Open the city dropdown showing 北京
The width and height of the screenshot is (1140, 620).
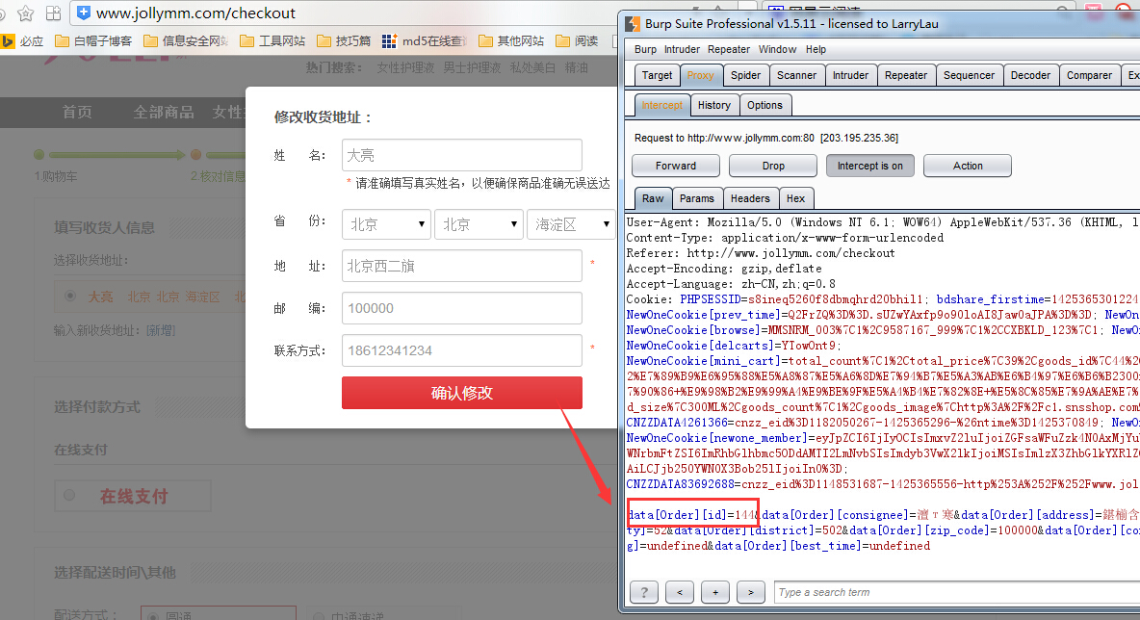[479, 224]
